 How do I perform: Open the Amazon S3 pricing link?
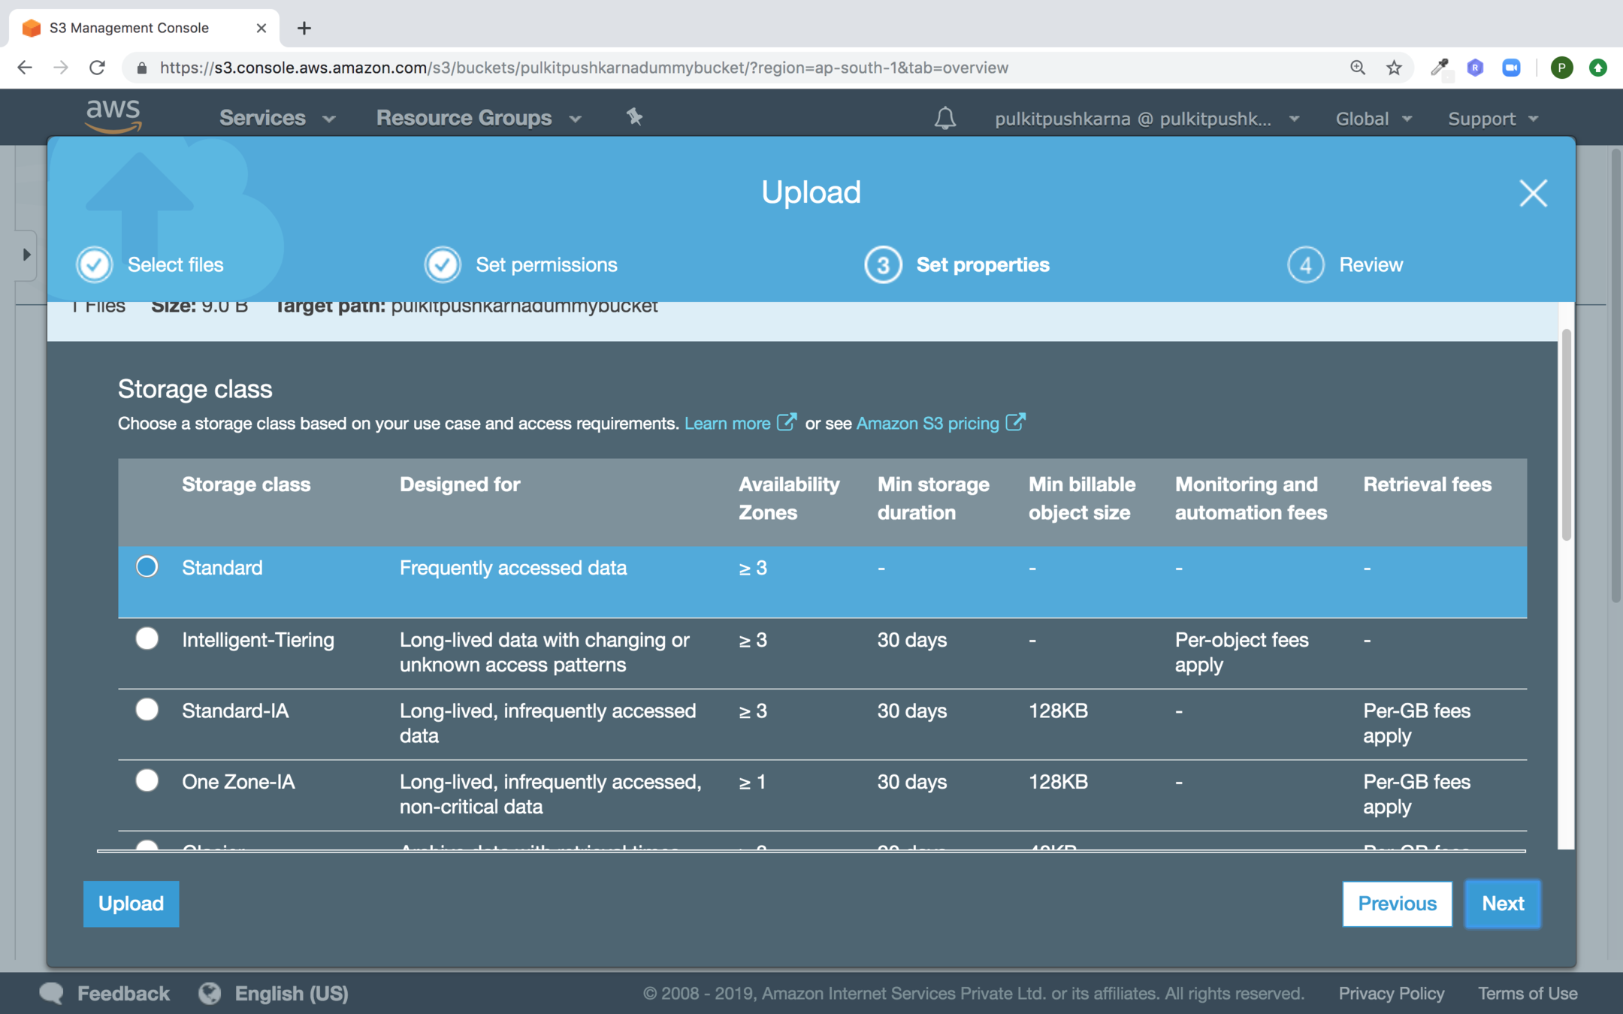coord(927,424)
